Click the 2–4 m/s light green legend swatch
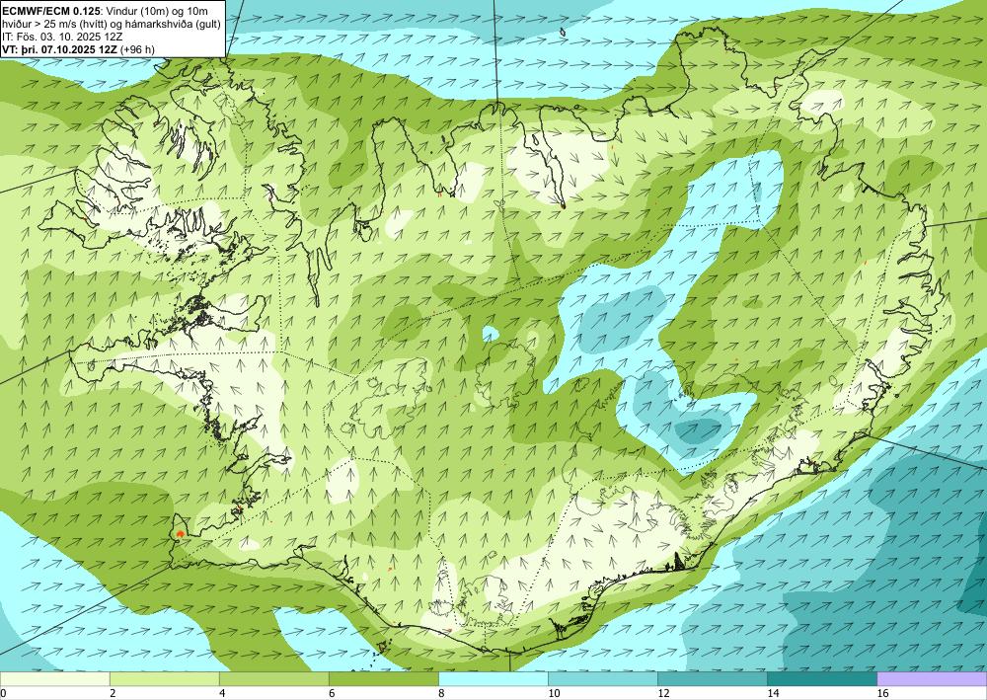 [164, 679]
